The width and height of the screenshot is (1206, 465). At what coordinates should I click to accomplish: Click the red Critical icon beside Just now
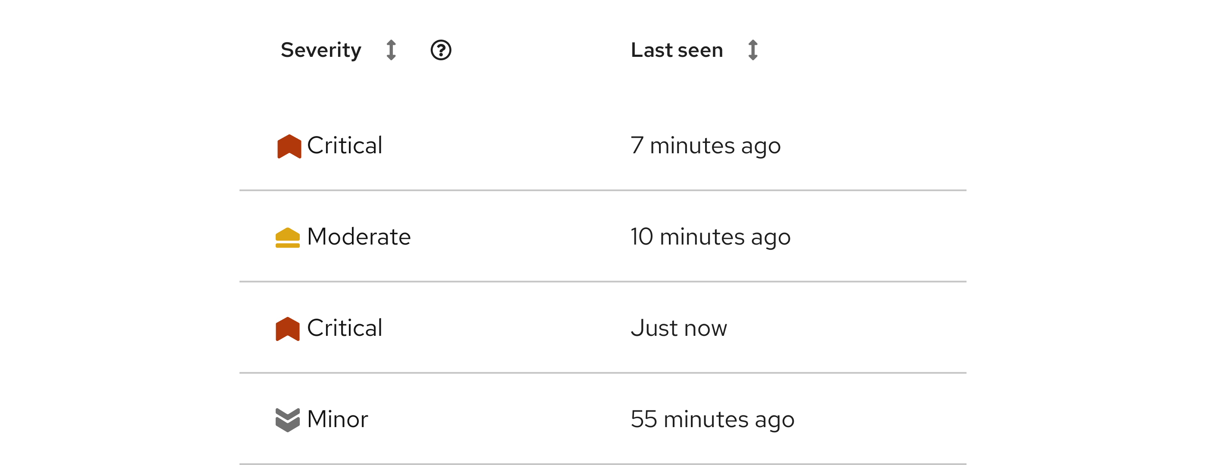(x=287, y=329)
